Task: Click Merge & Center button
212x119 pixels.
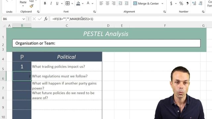Action: coord(146,3)
